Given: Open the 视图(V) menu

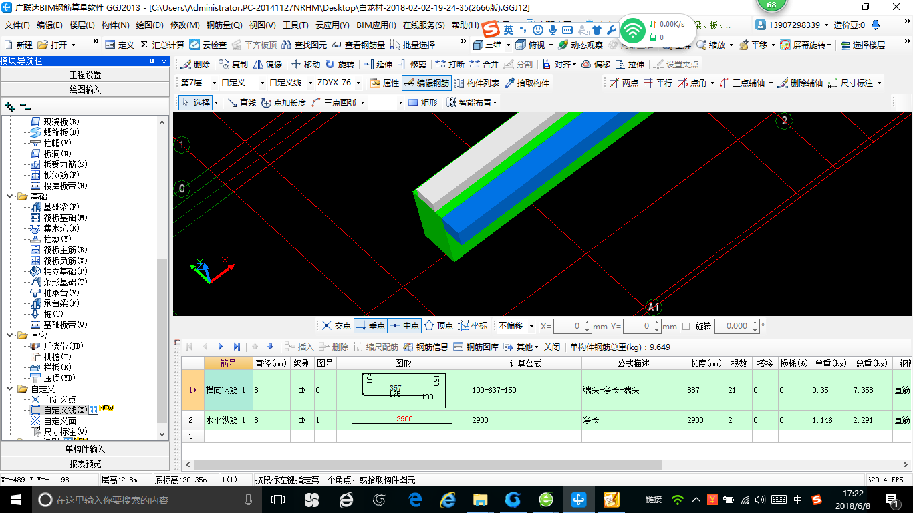Looking at the screenshot, I should (263, 25).
